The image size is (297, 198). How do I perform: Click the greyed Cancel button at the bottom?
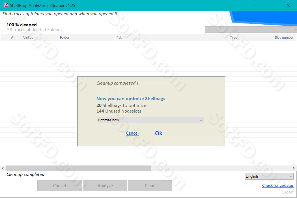59,186
